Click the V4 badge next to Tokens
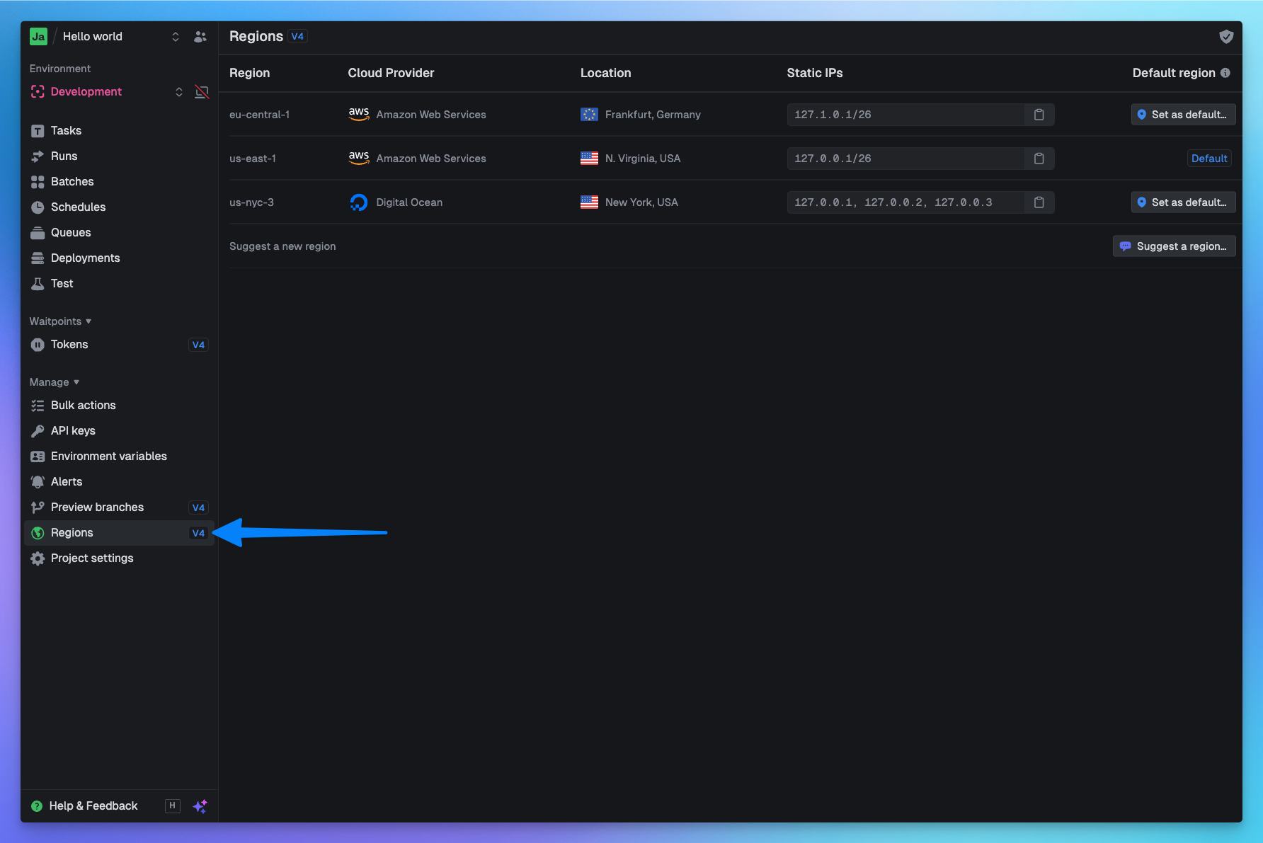The image size is (1263, 843). [x=198, y=345]
